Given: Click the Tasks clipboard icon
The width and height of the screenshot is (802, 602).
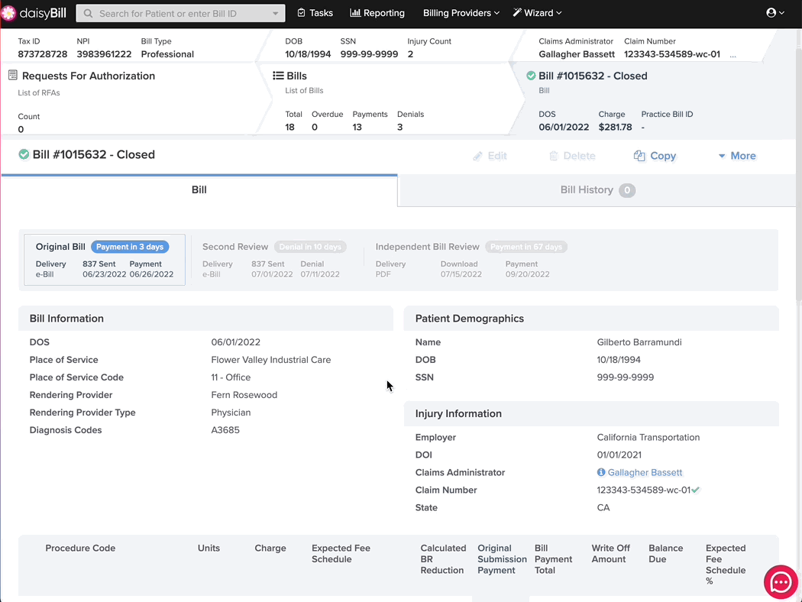Looking at the screenshot, I should pyautogui.click(x=301, y=13).
